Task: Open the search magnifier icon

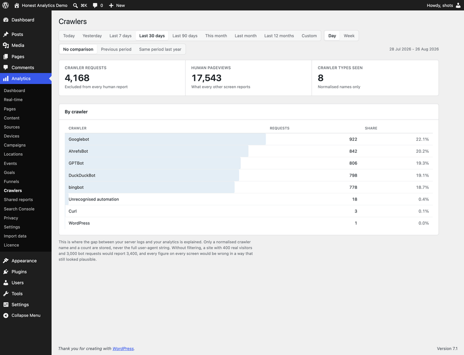Action: (x=75, y=5)
